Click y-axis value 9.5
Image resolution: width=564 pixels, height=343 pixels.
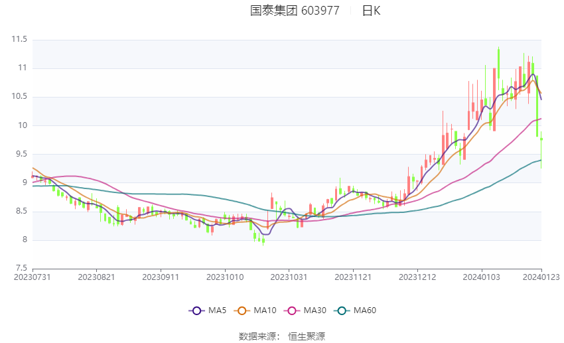(21, 154)
